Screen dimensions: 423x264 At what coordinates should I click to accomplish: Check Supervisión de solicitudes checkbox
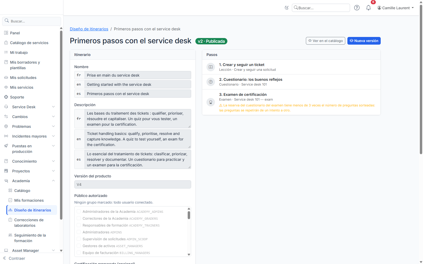point(79,239)
